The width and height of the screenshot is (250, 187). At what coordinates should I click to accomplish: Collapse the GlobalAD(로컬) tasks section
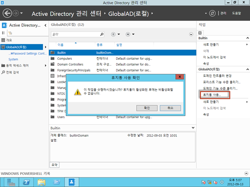248,69
